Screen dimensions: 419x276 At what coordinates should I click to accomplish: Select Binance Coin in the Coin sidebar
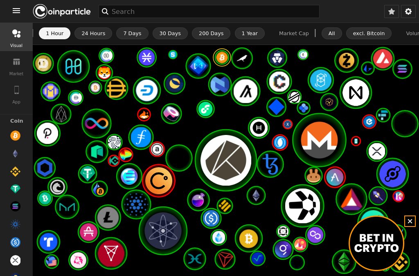tap(15, 171)
